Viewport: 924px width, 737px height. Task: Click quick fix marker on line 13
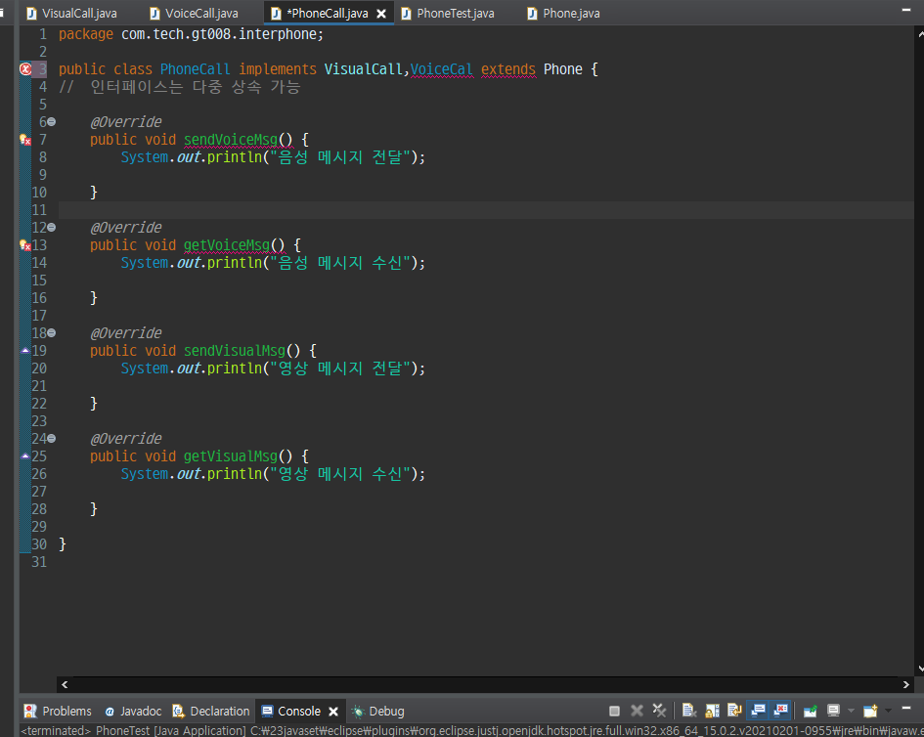click(25, 245)
